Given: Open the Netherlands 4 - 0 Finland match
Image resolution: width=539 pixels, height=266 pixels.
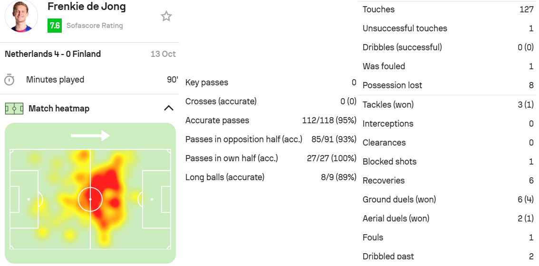Looking at the screenshot, I should tap(53, 54).
